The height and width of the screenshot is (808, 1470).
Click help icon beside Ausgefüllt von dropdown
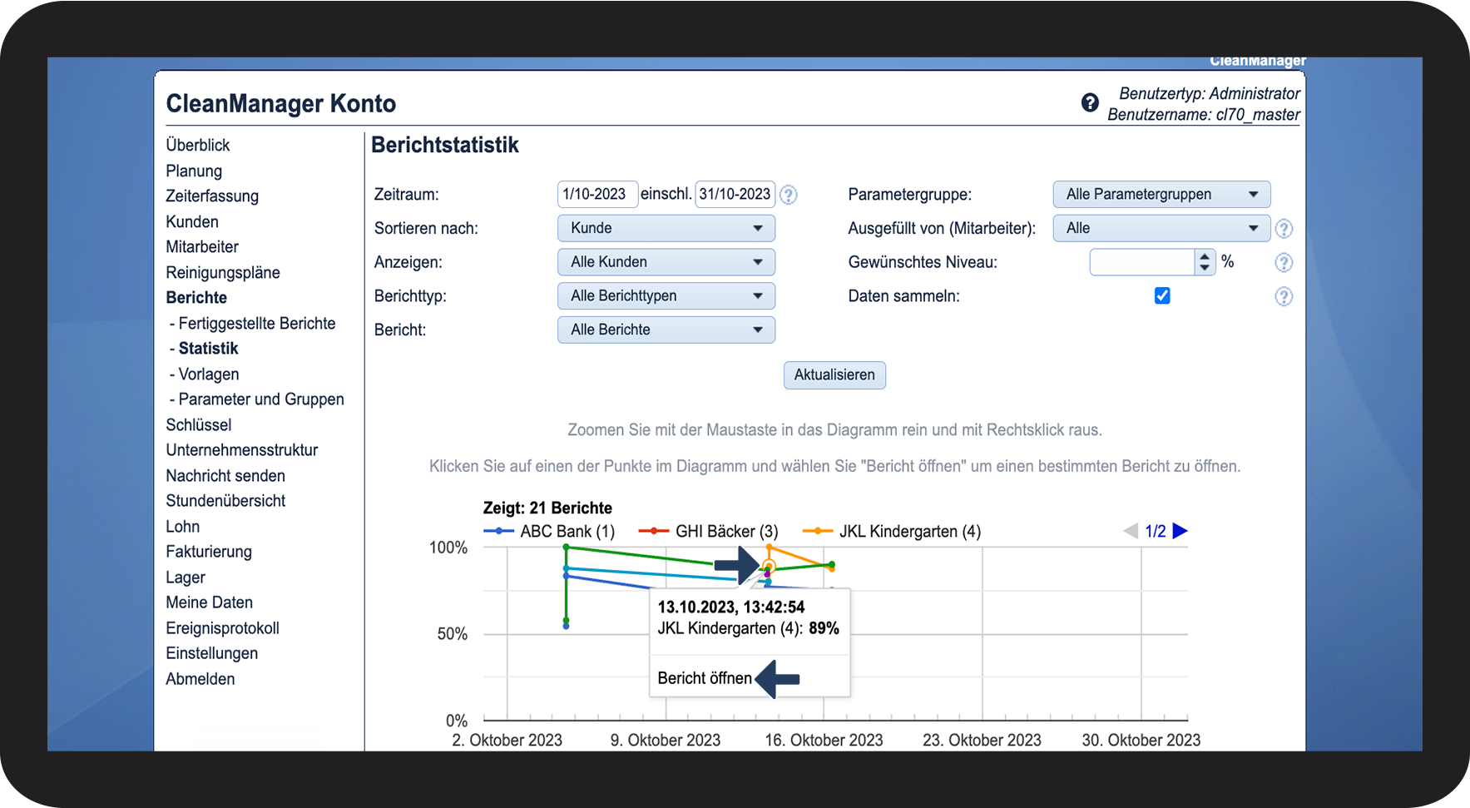tap(1284, 229)
